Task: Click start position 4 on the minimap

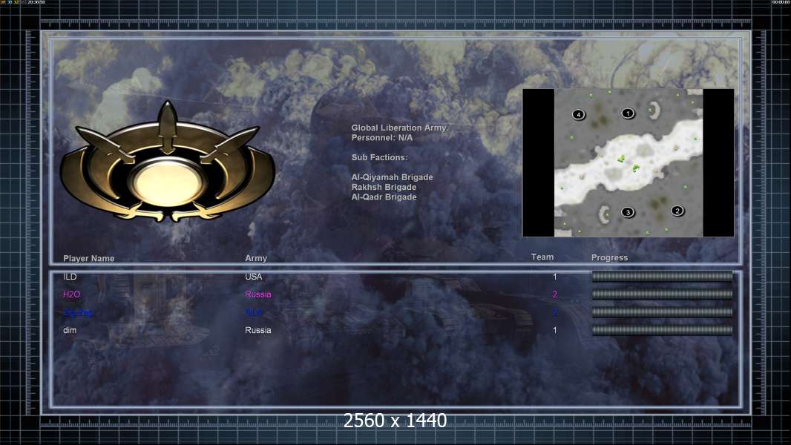Action: [x=579, y=114]
